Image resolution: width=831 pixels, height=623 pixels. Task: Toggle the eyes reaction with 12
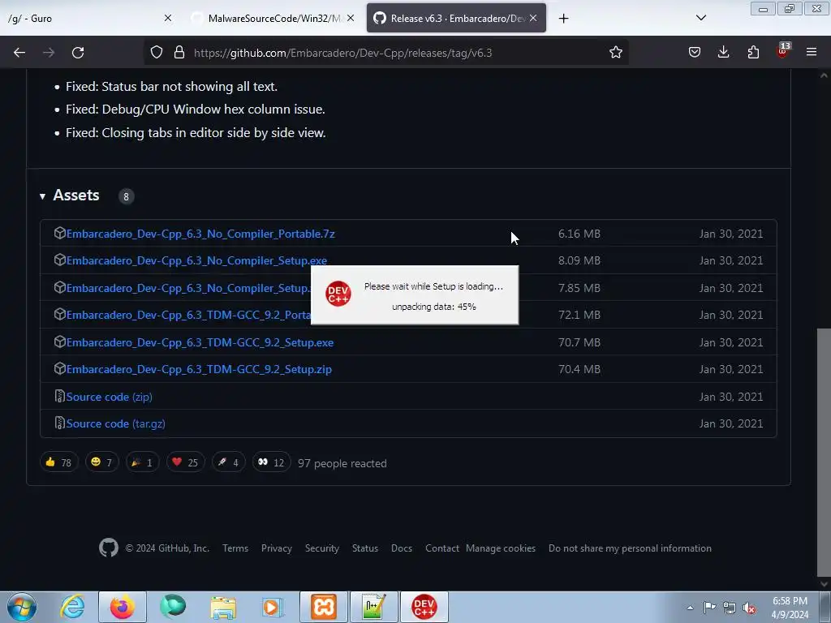coord(271,462)
